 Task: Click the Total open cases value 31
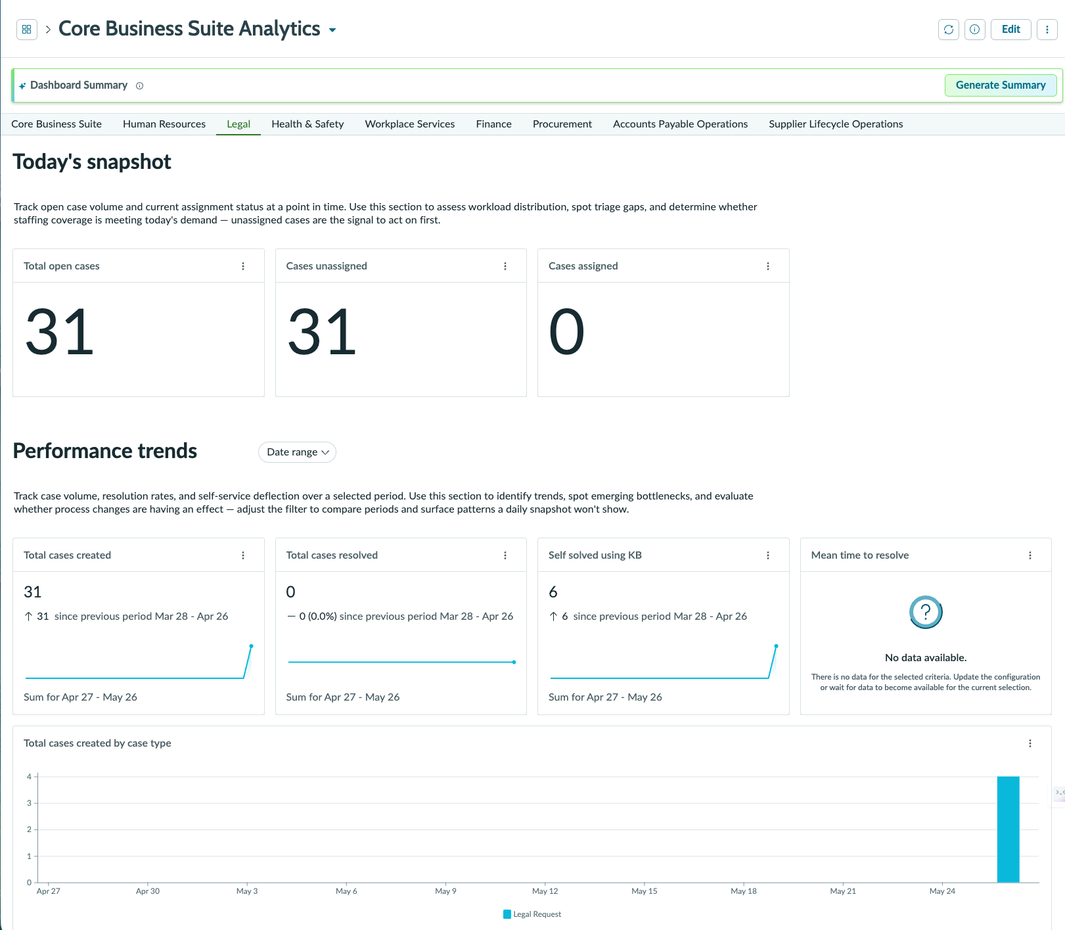coord(60,332)
